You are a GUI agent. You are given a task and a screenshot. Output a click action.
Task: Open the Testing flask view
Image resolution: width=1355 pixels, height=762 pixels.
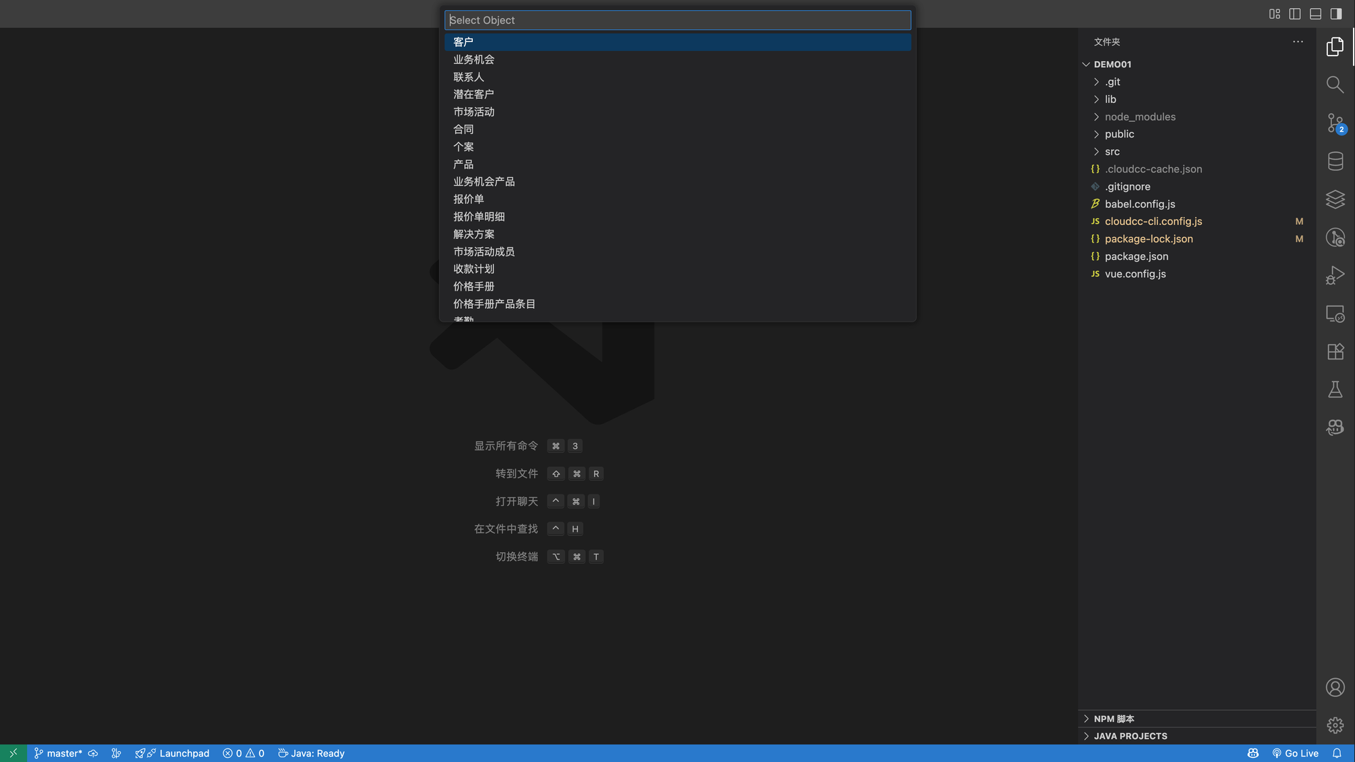(x=1335, y=389)
